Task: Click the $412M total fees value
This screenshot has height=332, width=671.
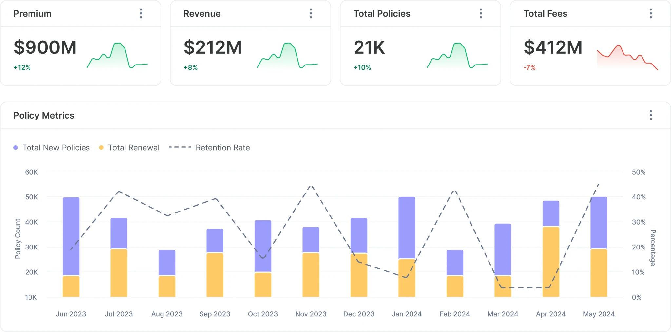Action: tap(553, 47)
